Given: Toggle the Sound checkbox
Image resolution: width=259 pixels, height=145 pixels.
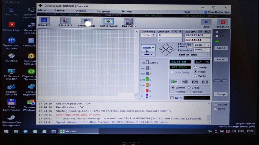Looking at the screenshot, I should 215,104.
